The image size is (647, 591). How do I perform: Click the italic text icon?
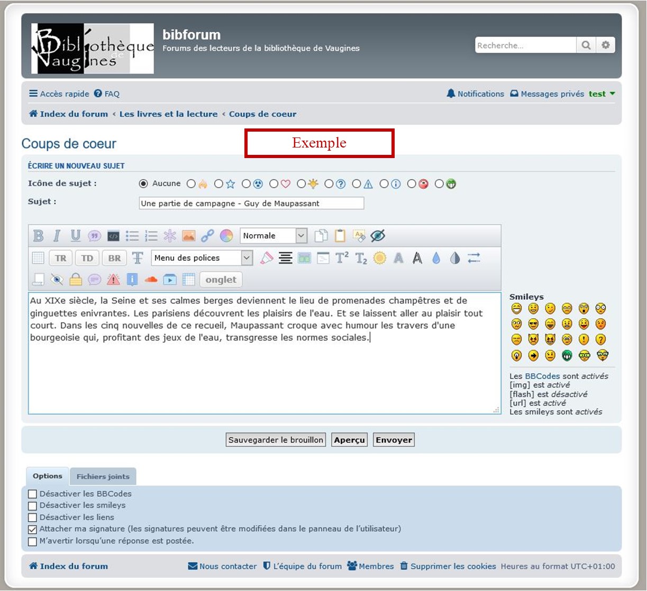click(57, 236)
